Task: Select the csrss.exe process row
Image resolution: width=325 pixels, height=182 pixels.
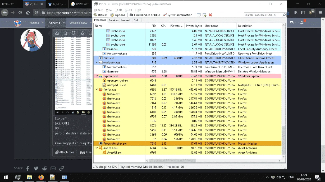Action: point(187,58)
